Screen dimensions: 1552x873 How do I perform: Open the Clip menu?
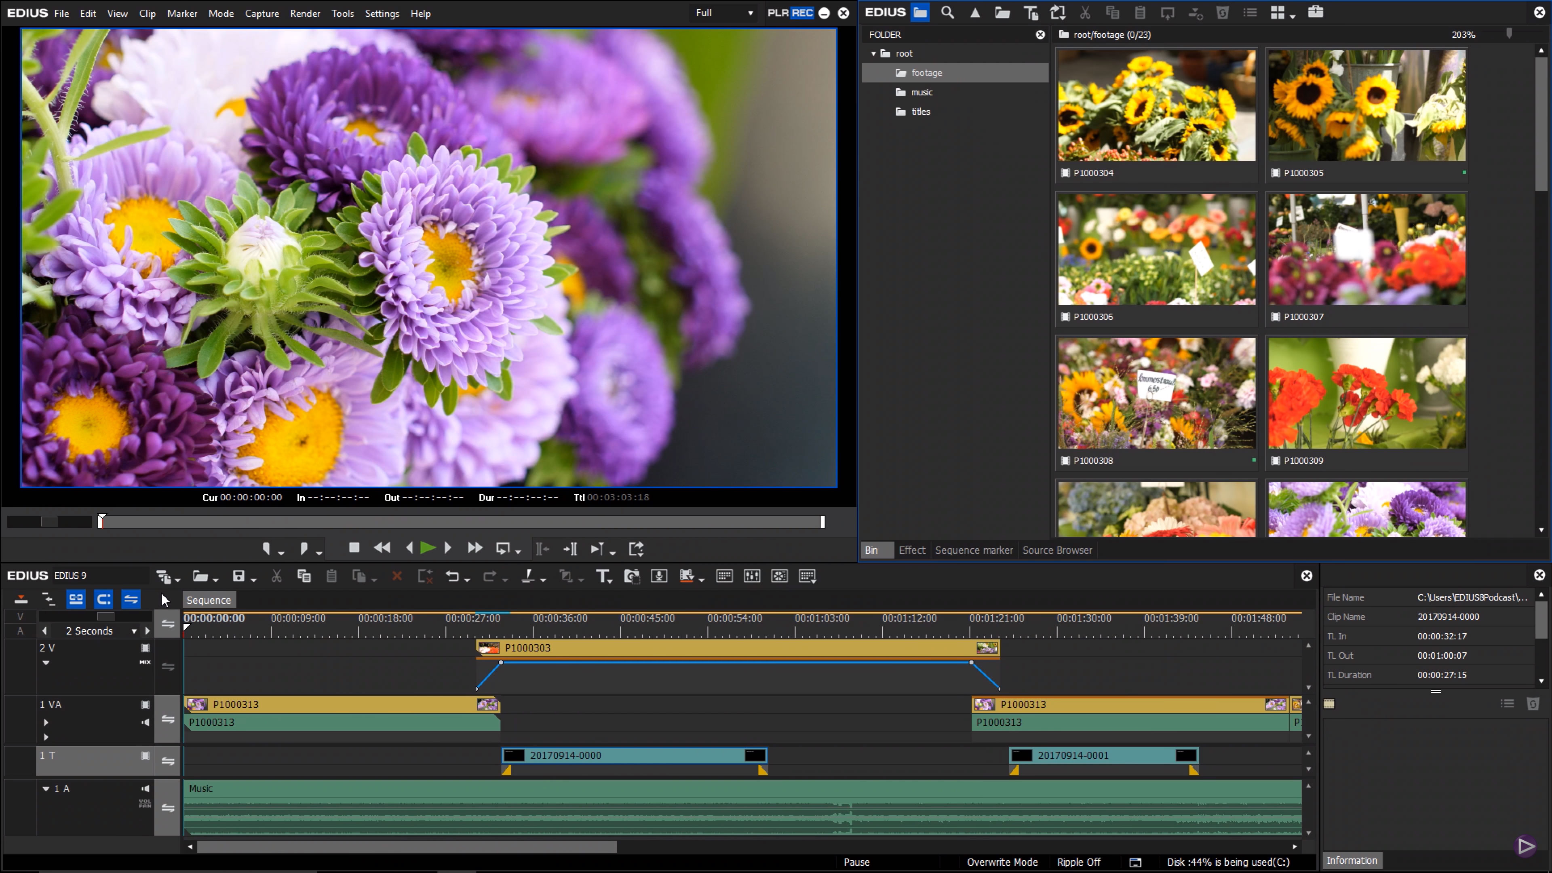[x=147, y=13]
